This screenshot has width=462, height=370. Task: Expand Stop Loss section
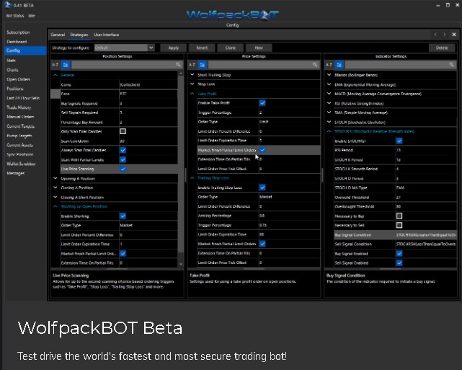pos(192,84)
